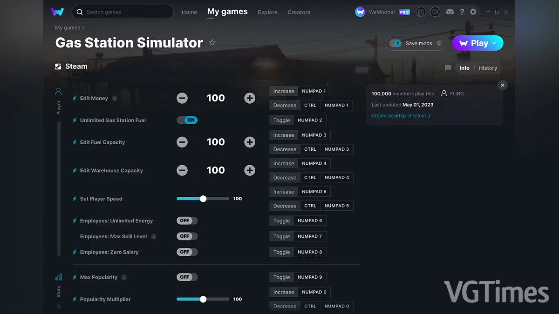Viewport: 559px width, 314px height.
Task: Click the Discord icon in the top bar
Action: coord(450,12)
